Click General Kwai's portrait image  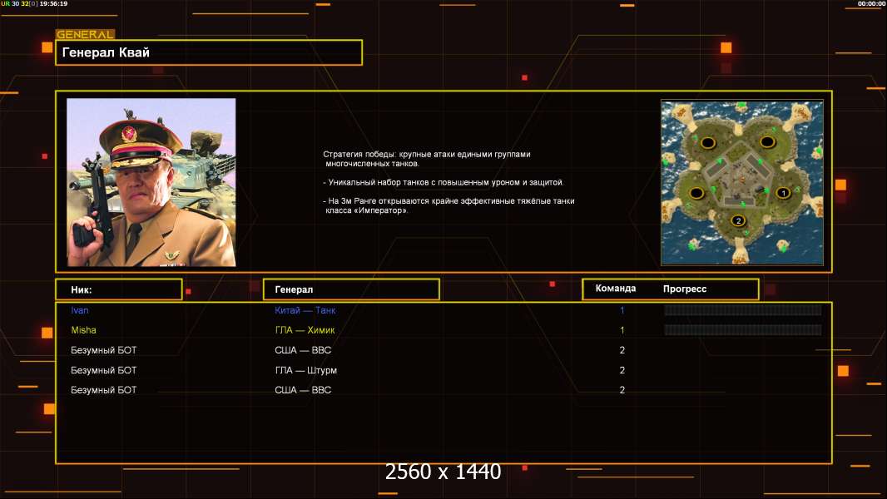(151, 182)
